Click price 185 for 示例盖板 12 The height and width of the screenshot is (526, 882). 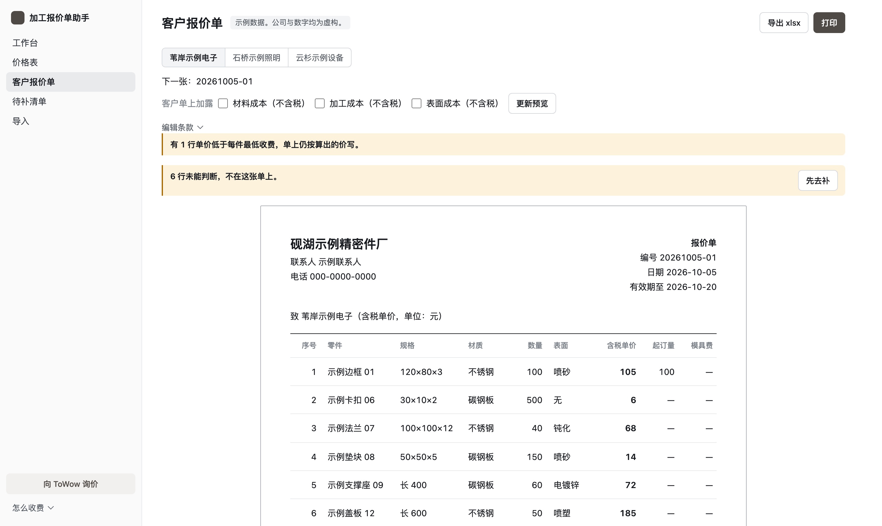tap(628, 513)
